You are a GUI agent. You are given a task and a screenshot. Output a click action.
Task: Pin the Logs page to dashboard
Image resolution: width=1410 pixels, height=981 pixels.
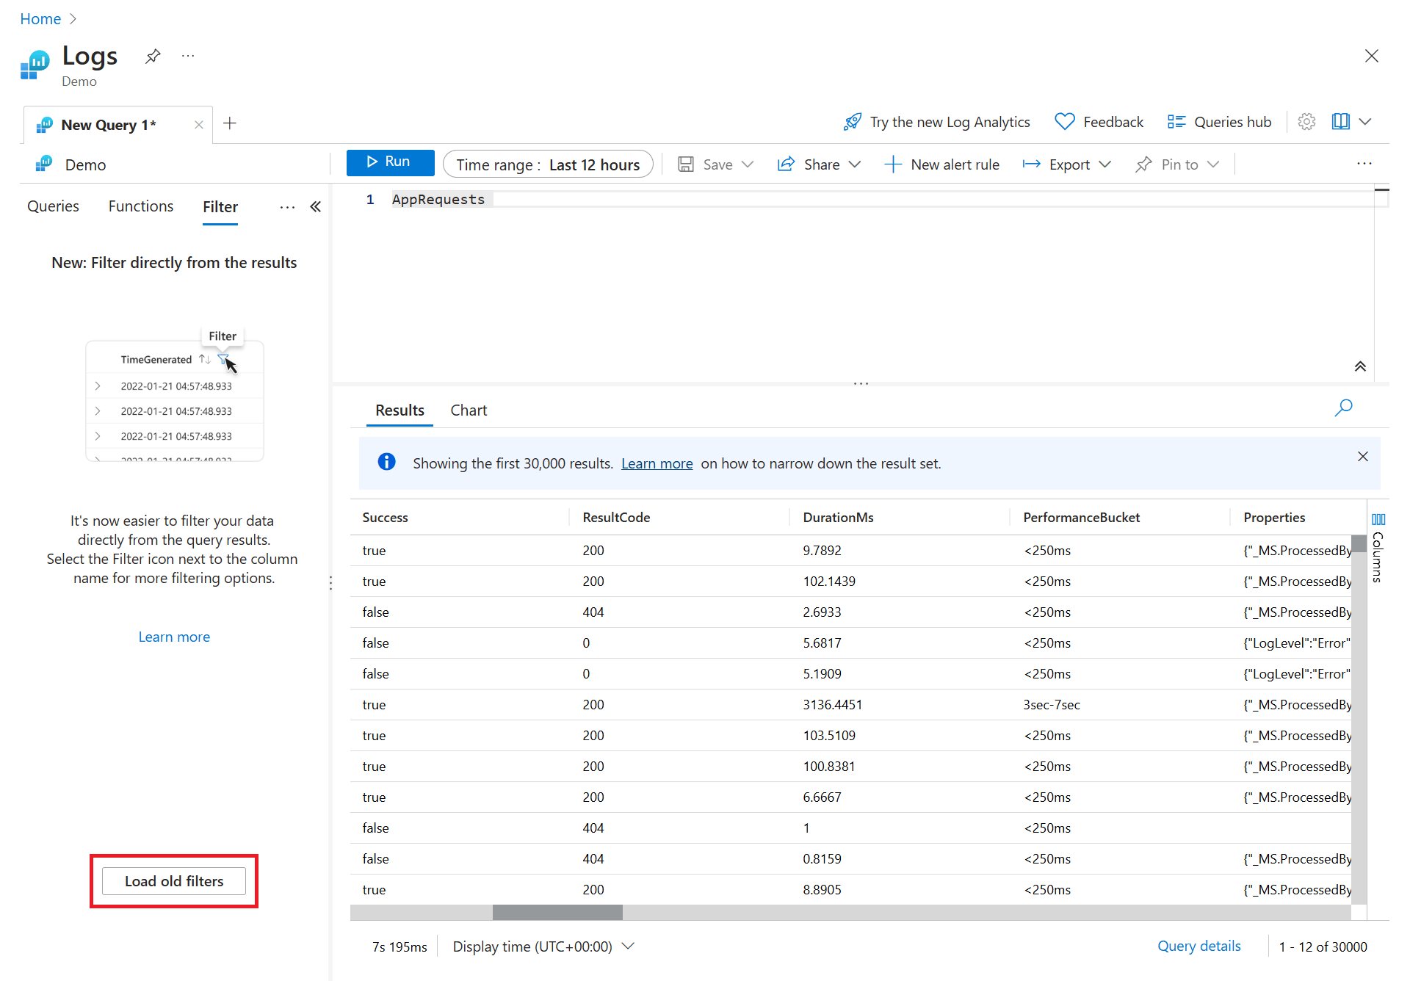[x=152, y=55]
